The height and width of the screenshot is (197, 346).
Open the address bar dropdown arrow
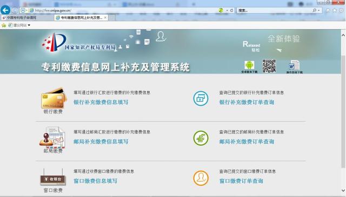tap(227, 10)
